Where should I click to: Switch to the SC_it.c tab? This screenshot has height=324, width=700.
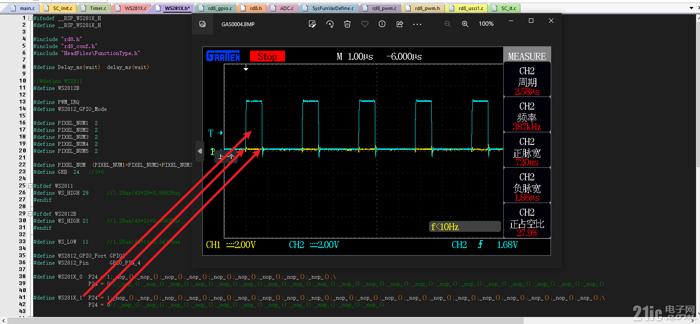504,8
